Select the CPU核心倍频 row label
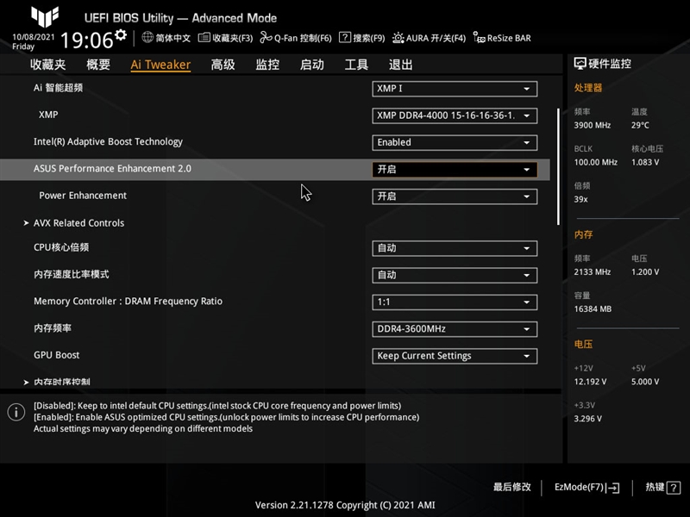 (x=61, y=247)
